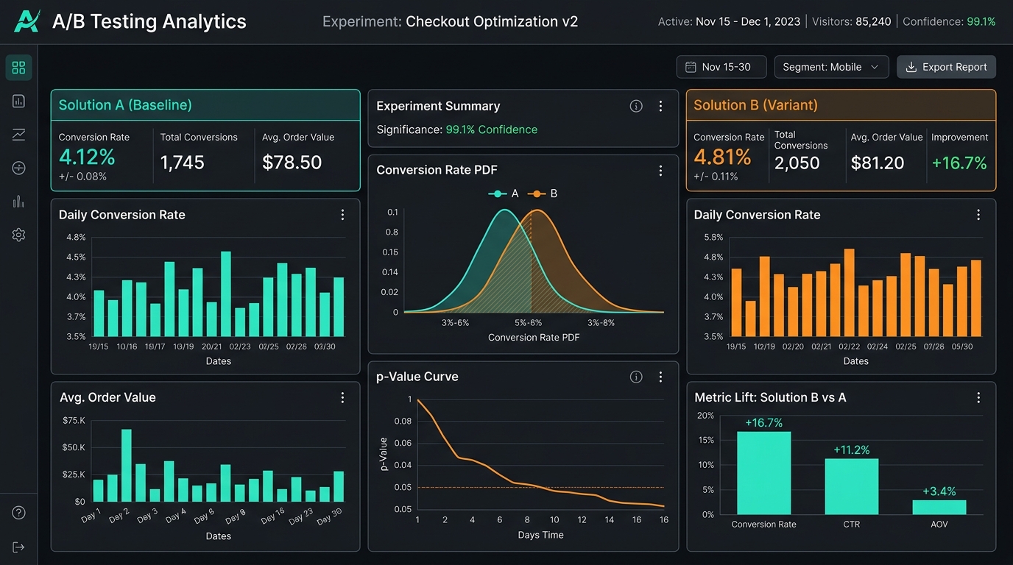Viewport: 1013px width, 565px height.
Task: Toggle series A in PDF legend
Action: [x=504, y=193]
